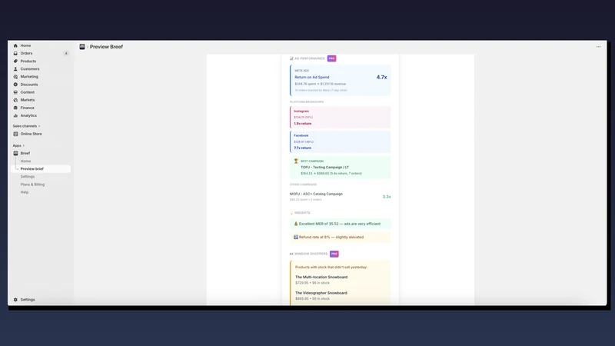Go to Content in the sidebar
This screenshot has height=346, width=615.
28,92
